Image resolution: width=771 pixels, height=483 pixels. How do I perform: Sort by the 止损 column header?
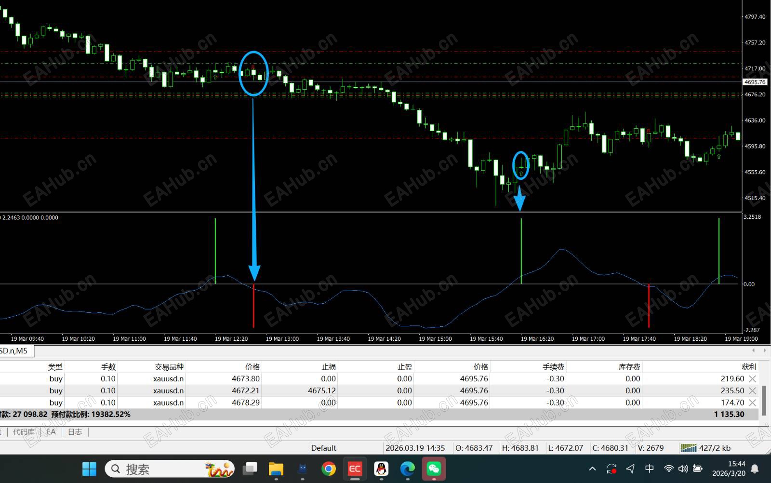pos(329,367)
